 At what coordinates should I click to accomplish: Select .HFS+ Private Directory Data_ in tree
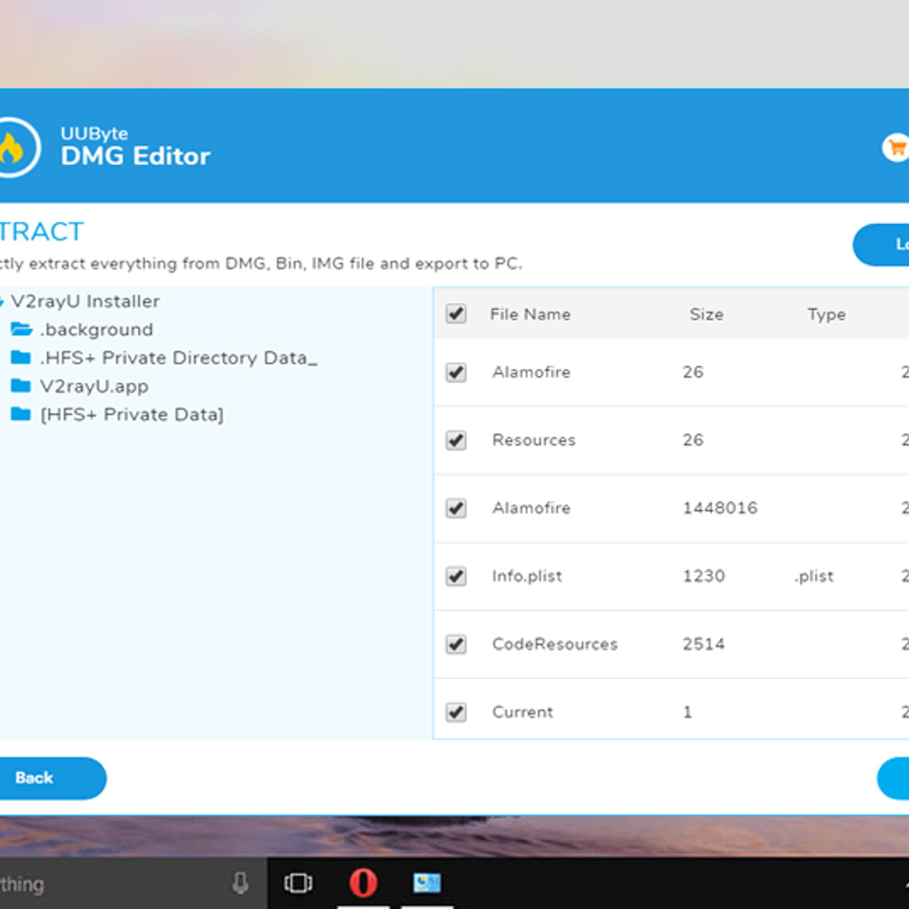pyautogui.click(x=178, y=358)
